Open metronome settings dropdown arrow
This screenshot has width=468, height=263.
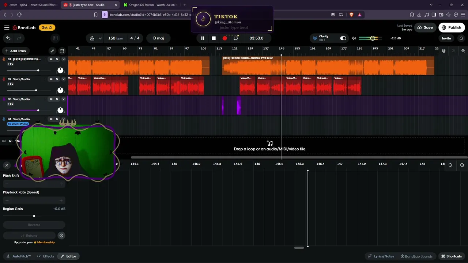tap(100, 38)
